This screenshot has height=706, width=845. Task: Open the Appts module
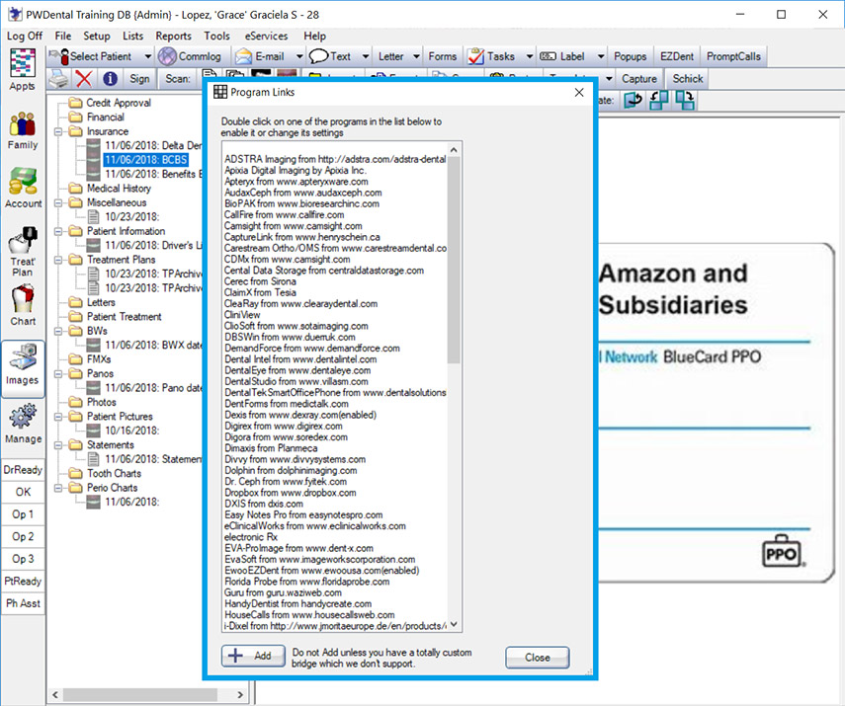pyautogui.click(x=23, y=70)
